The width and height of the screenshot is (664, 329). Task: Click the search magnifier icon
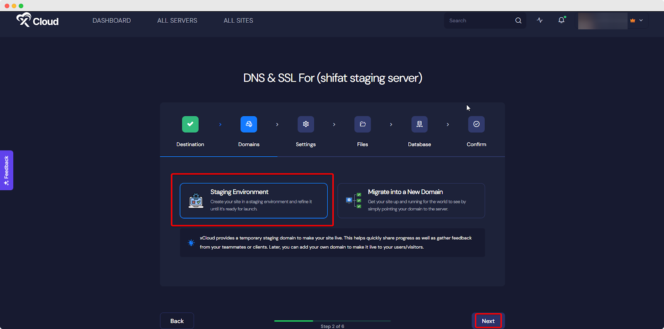click(x=518, y=21)
